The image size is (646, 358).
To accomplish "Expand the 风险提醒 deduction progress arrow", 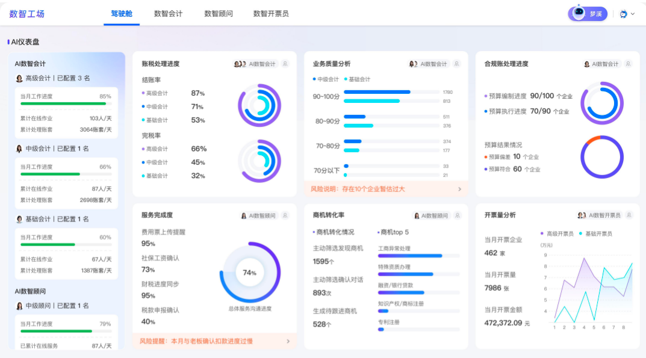I will pyautogui.click(x=288, y=341).
